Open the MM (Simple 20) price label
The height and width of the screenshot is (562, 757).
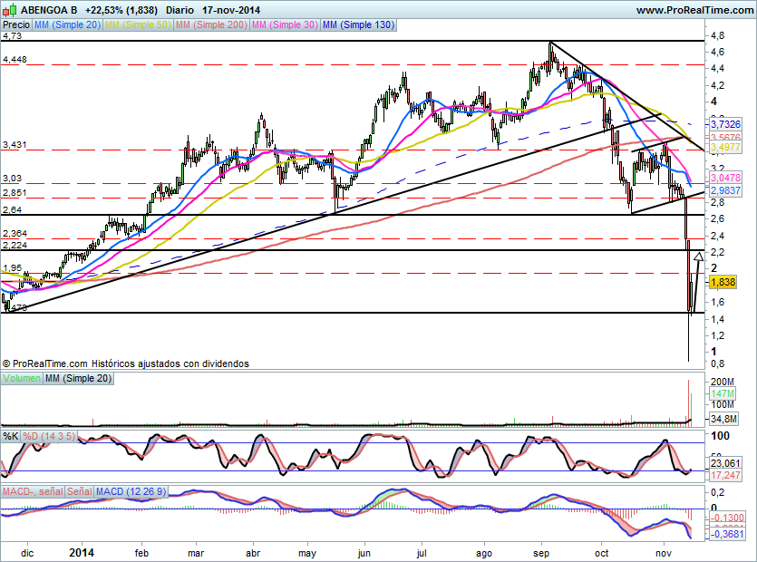[x=68, y=25]
